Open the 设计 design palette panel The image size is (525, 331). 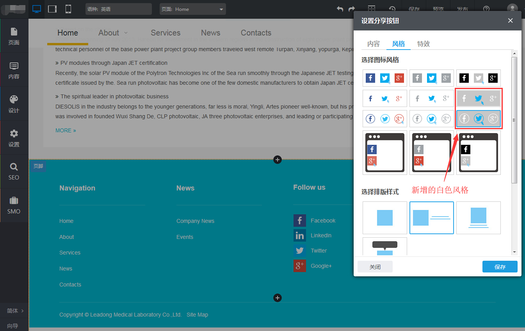[x=14, y=104]
